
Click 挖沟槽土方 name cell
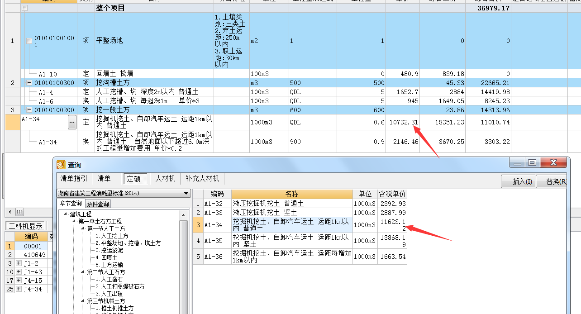click(154, 83)
